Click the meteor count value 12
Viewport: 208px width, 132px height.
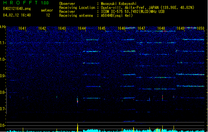click(x=48, y=15)
